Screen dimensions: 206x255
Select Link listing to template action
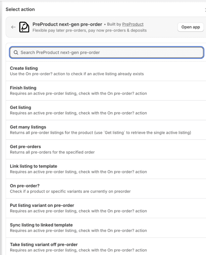pos(34,166)
